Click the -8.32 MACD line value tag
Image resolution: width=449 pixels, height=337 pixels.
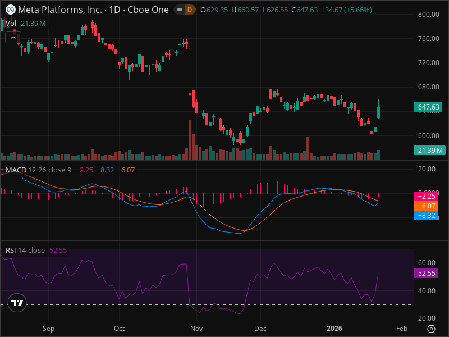pyautogui.click(x=426, y=216)
